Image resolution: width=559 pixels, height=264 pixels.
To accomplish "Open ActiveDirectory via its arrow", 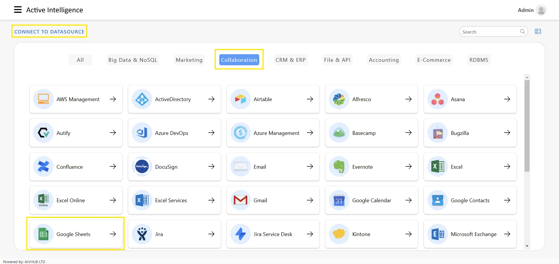I will [211, 99].
